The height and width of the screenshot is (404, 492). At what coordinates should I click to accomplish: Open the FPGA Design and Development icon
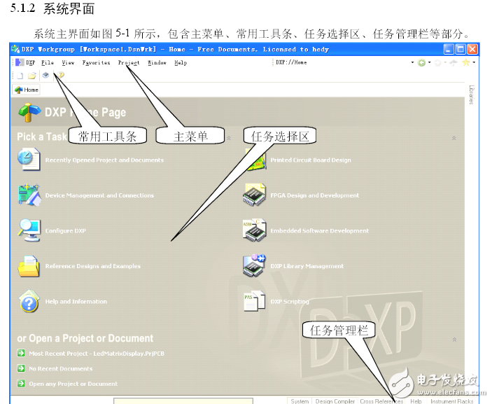coord(254,195)
